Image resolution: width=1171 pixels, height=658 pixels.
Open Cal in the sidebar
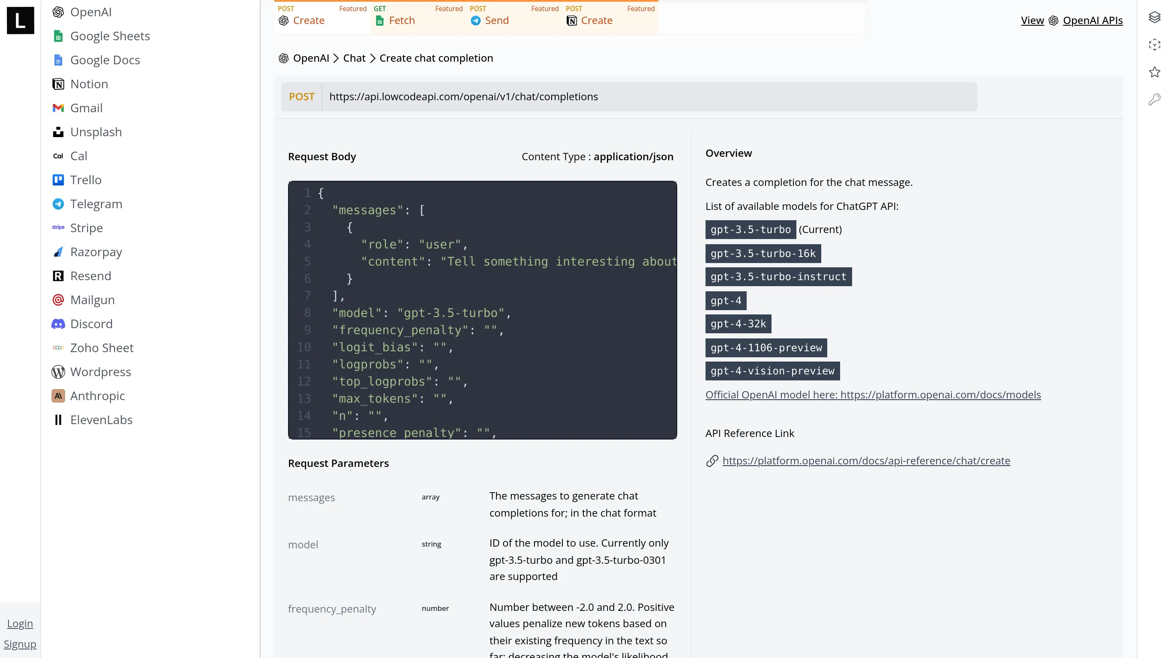point(69,156)
